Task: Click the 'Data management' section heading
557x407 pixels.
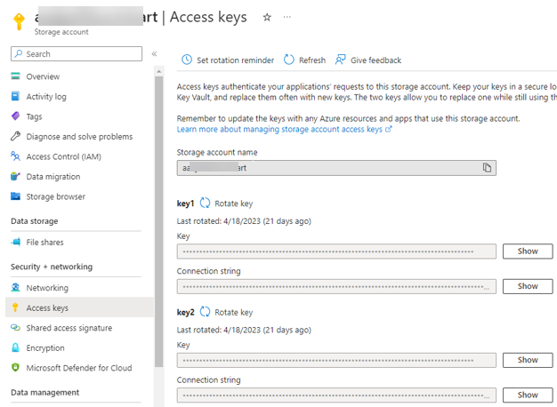Action: 45,393
